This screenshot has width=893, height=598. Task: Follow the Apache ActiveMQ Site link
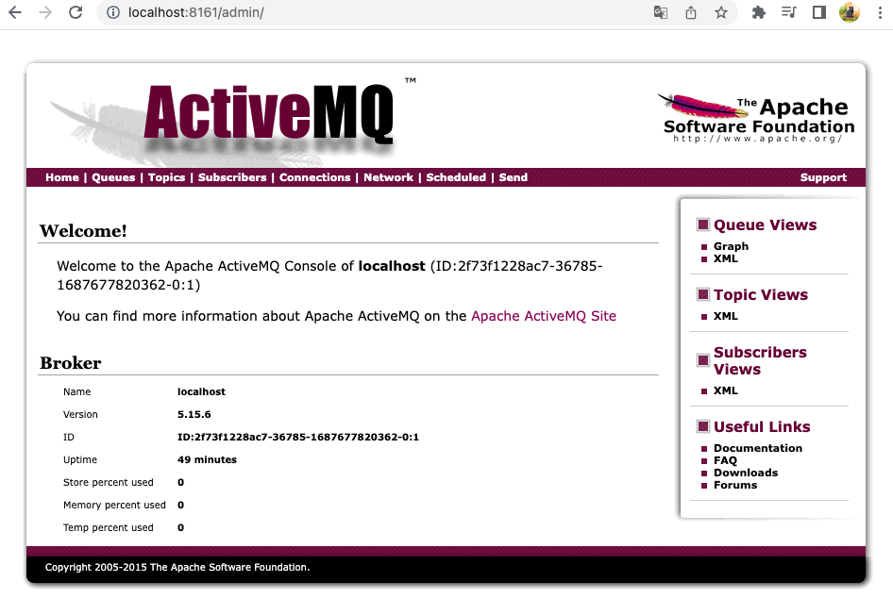click(544, 316)
